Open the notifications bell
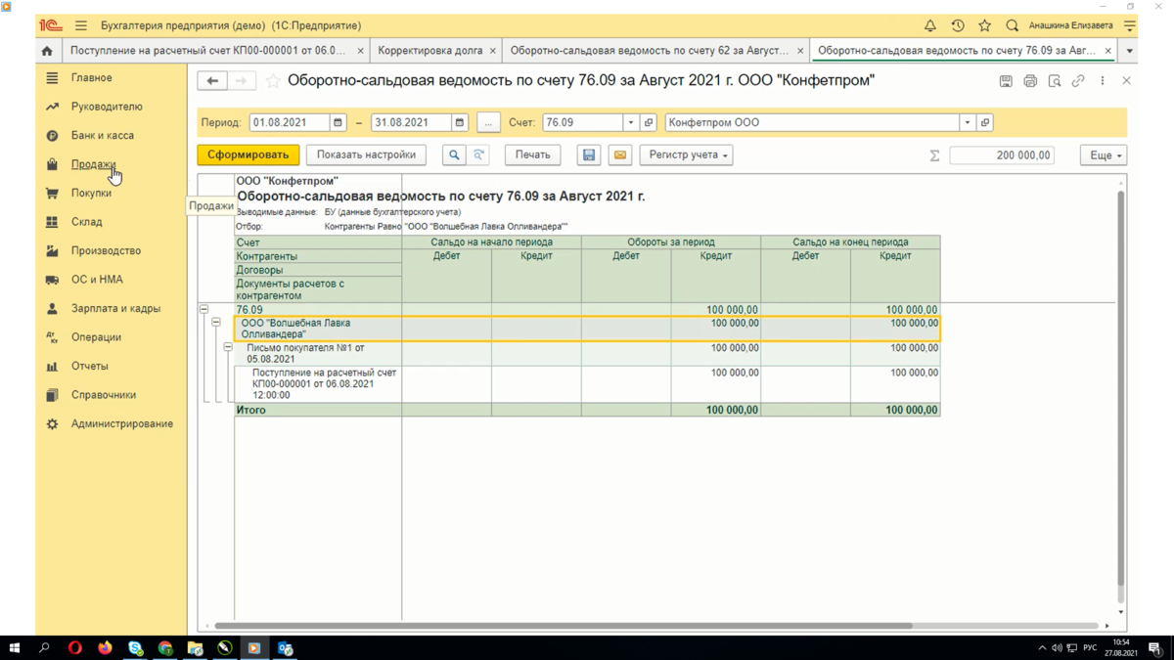 (930, 25)
